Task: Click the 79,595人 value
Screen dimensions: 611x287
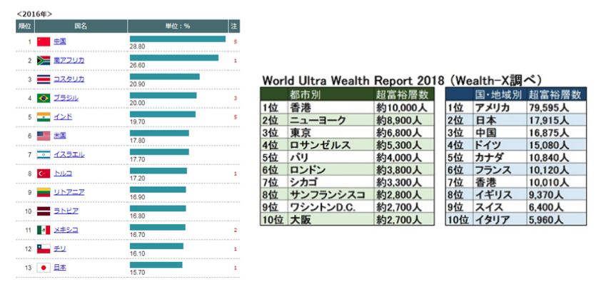Action: click(549, 107)
